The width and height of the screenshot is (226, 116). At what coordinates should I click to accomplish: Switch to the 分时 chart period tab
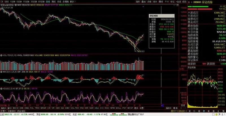pyautogui.click(x=6, y=2)
